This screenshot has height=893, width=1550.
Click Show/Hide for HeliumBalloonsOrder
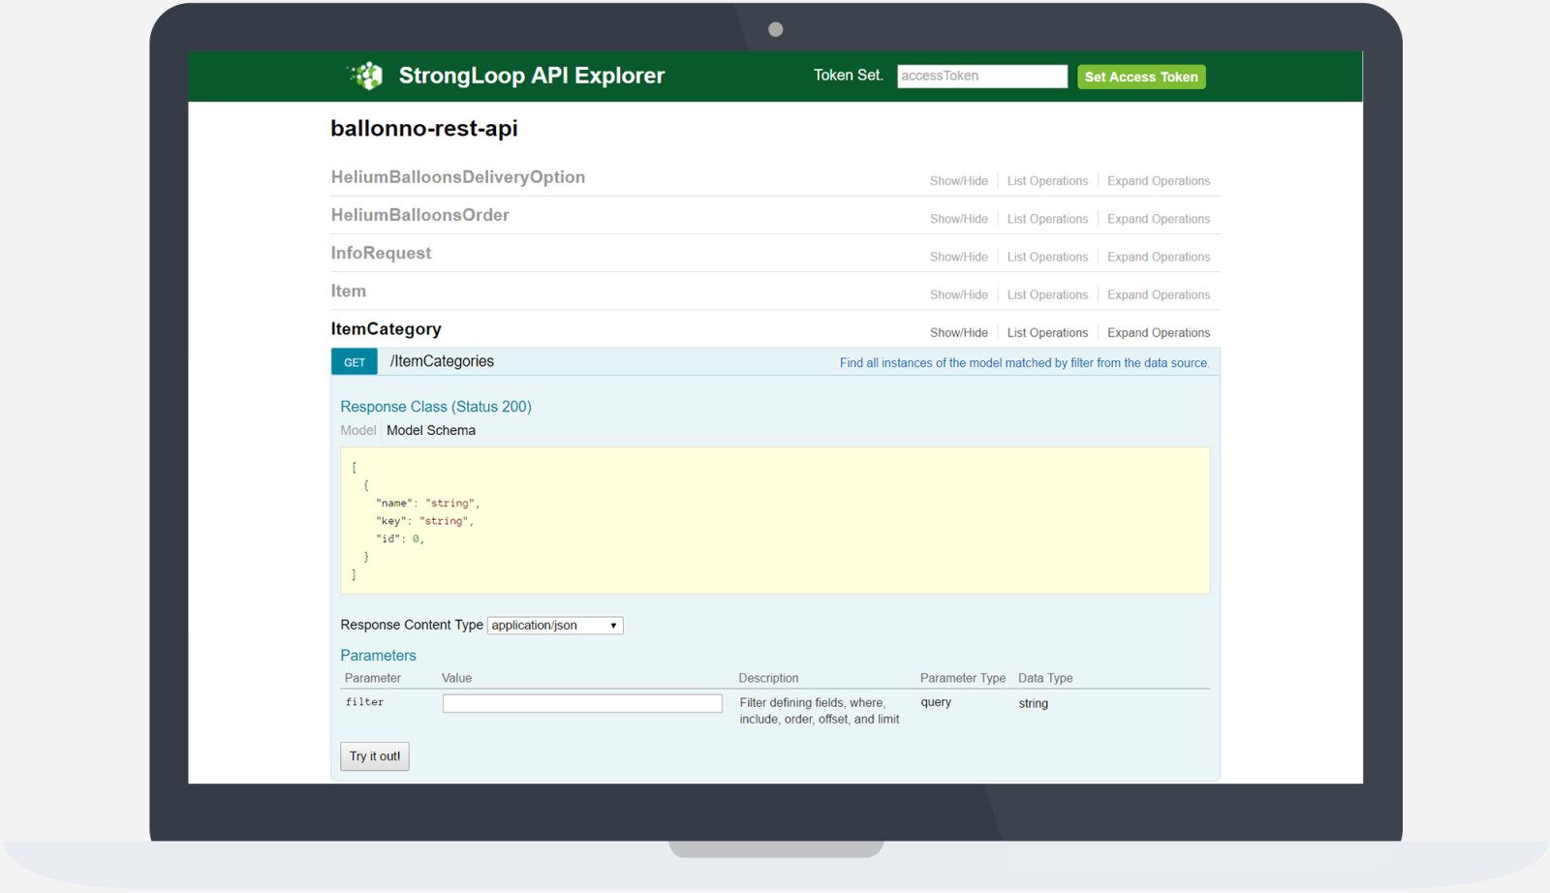point(958,219)
